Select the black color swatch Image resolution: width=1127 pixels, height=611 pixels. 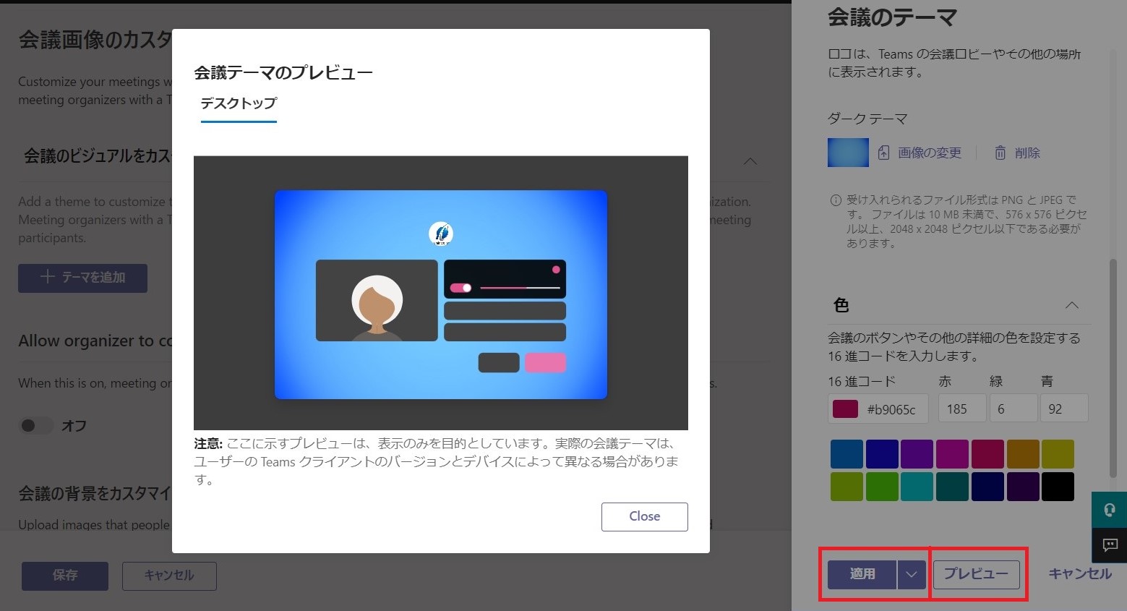[1058, 487]
